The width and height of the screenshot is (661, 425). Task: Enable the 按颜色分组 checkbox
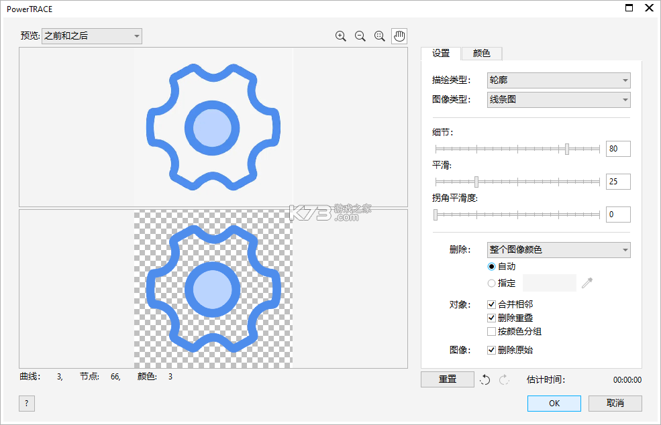point(491,332)
